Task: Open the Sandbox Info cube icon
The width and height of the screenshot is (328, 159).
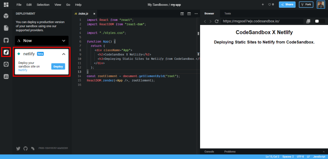Action: coord(6,16)
